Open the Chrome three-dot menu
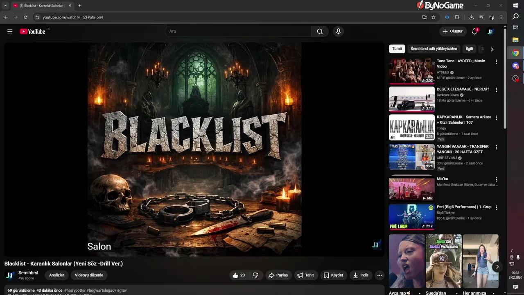Image resolution: width=524 pixels, height=295 pixels. pos(501,17)
